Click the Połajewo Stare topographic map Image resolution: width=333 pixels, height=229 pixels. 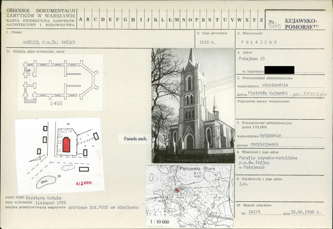coord(190,196)
